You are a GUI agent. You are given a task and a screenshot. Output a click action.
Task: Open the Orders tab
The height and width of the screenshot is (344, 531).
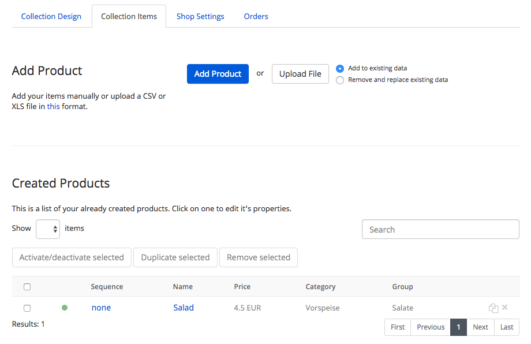coord(256,16)
